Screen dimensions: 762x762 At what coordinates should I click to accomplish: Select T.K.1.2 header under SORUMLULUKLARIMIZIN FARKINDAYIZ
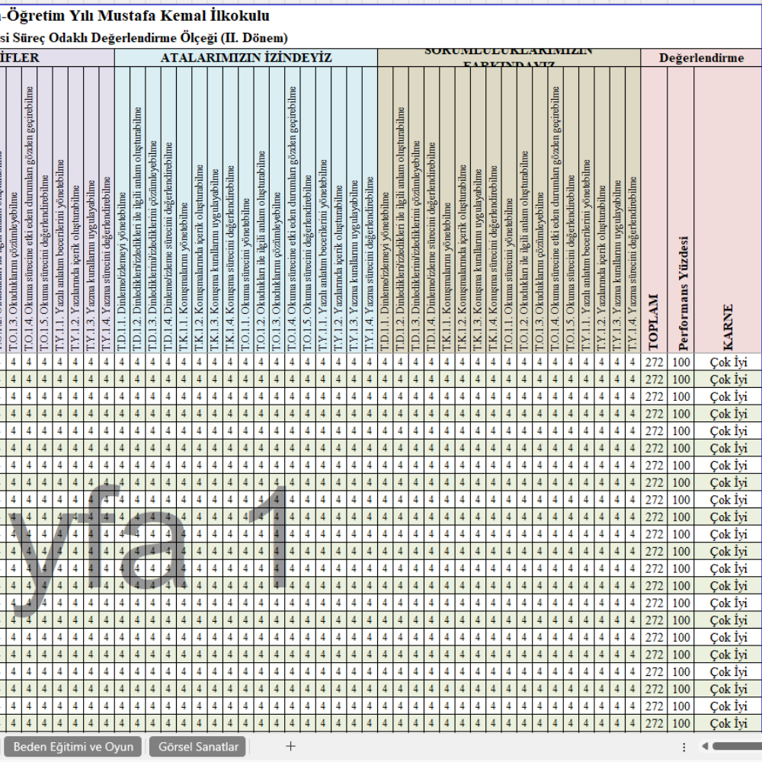(x=463, y=210)
